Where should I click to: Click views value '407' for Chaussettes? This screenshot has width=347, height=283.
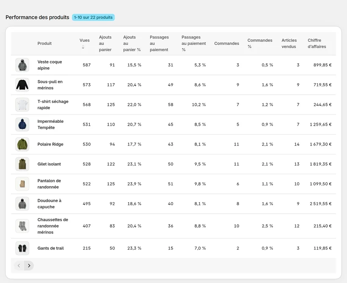[x=86, y=226]
